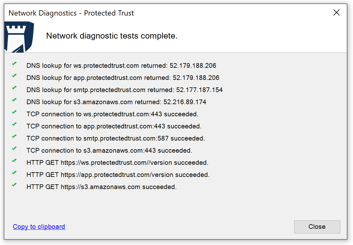353x245 pixels.
Task: Click the Network Diagnostics title bar text
Action: coord(71,13)
